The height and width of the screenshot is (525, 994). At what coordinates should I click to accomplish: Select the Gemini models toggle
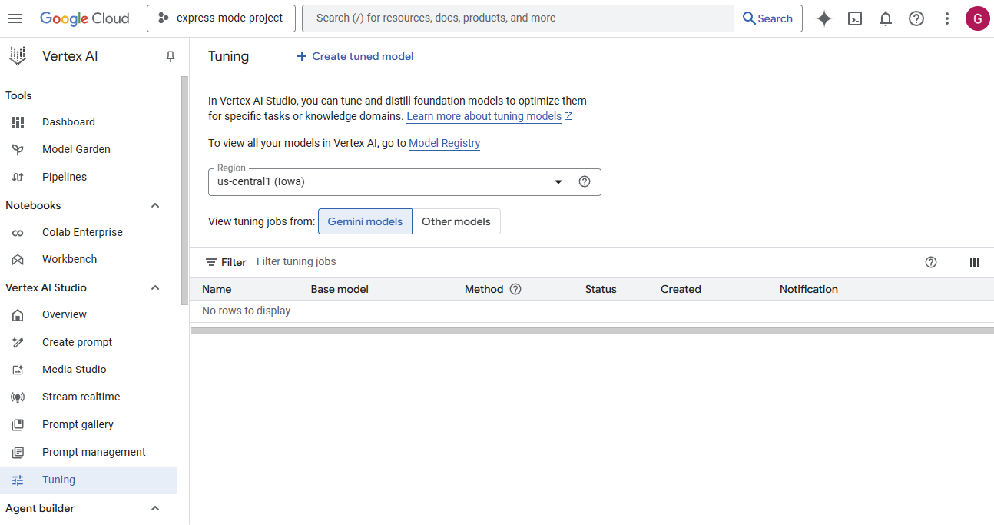tap(365, 221)
